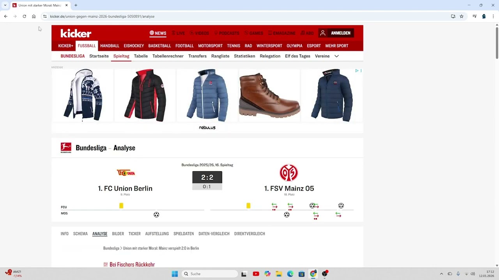Open the 1. FC Union Berlin team name
The width and height of the screenshot is (499, 280).
pyautogui.click(x=125, y=188)
